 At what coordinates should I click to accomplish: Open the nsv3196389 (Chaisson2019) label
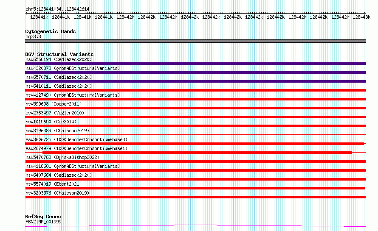57,131
